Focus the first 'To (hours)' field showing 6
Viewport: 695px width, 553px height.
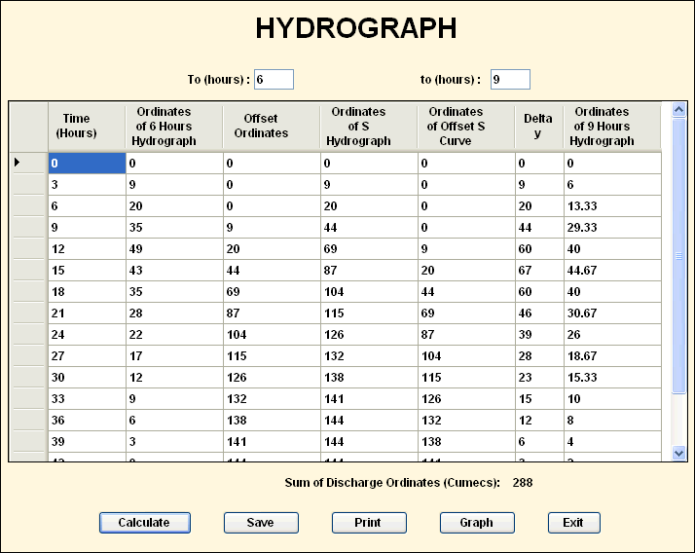tap(274, 80)
